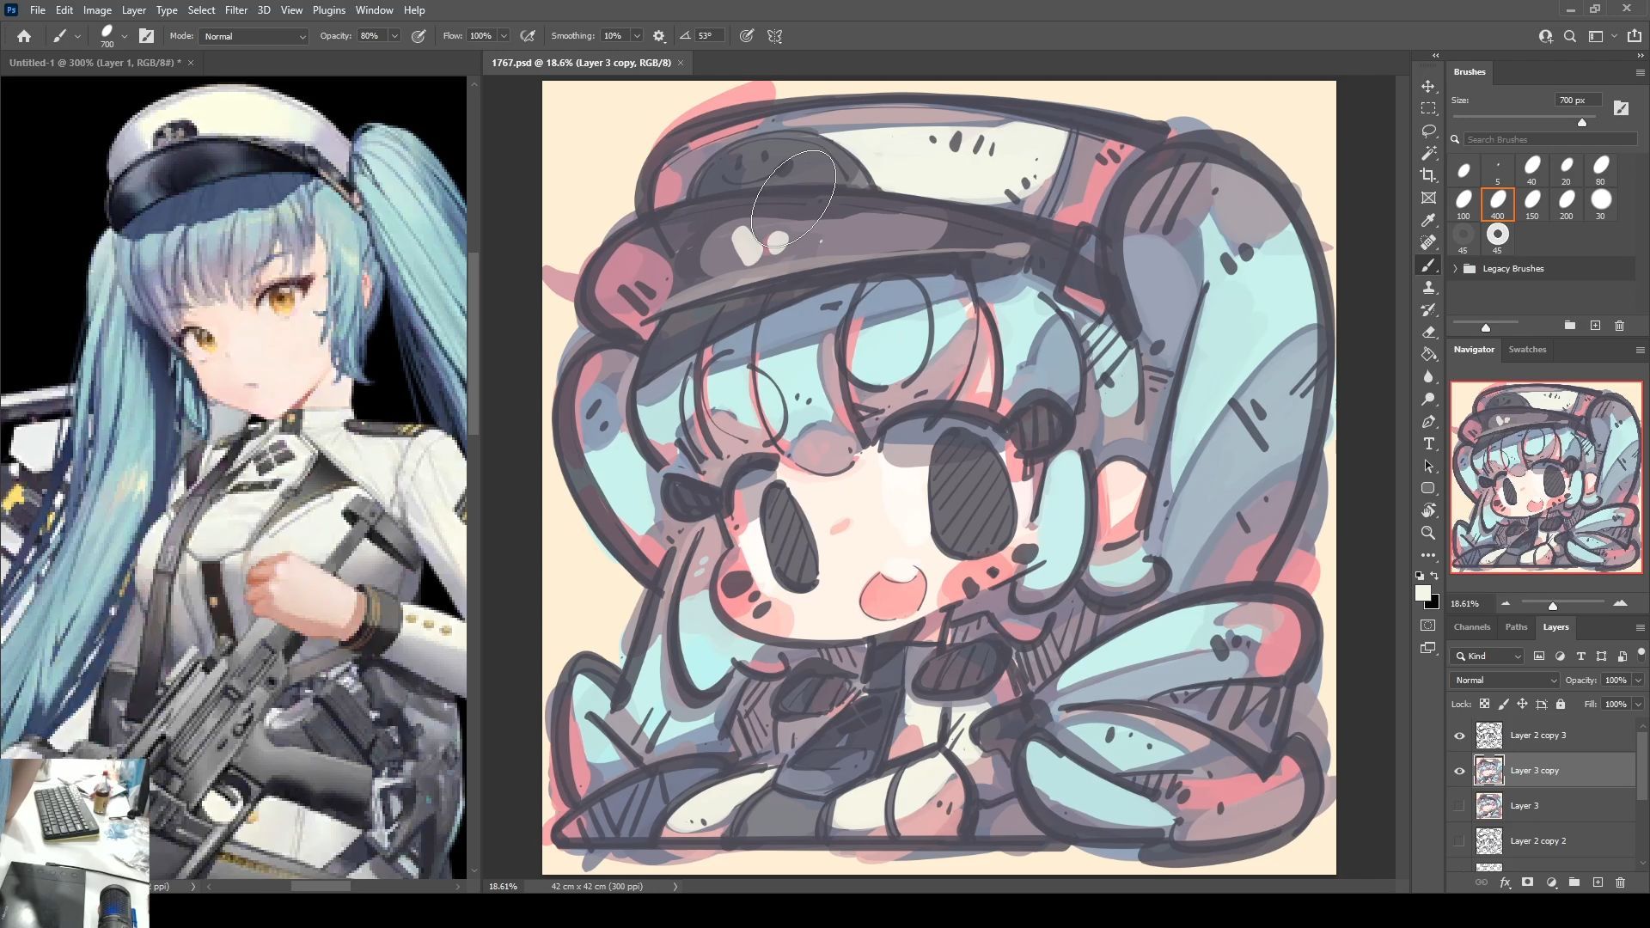
Task: Select the Rectangle shape tool
Action: 1428,488
